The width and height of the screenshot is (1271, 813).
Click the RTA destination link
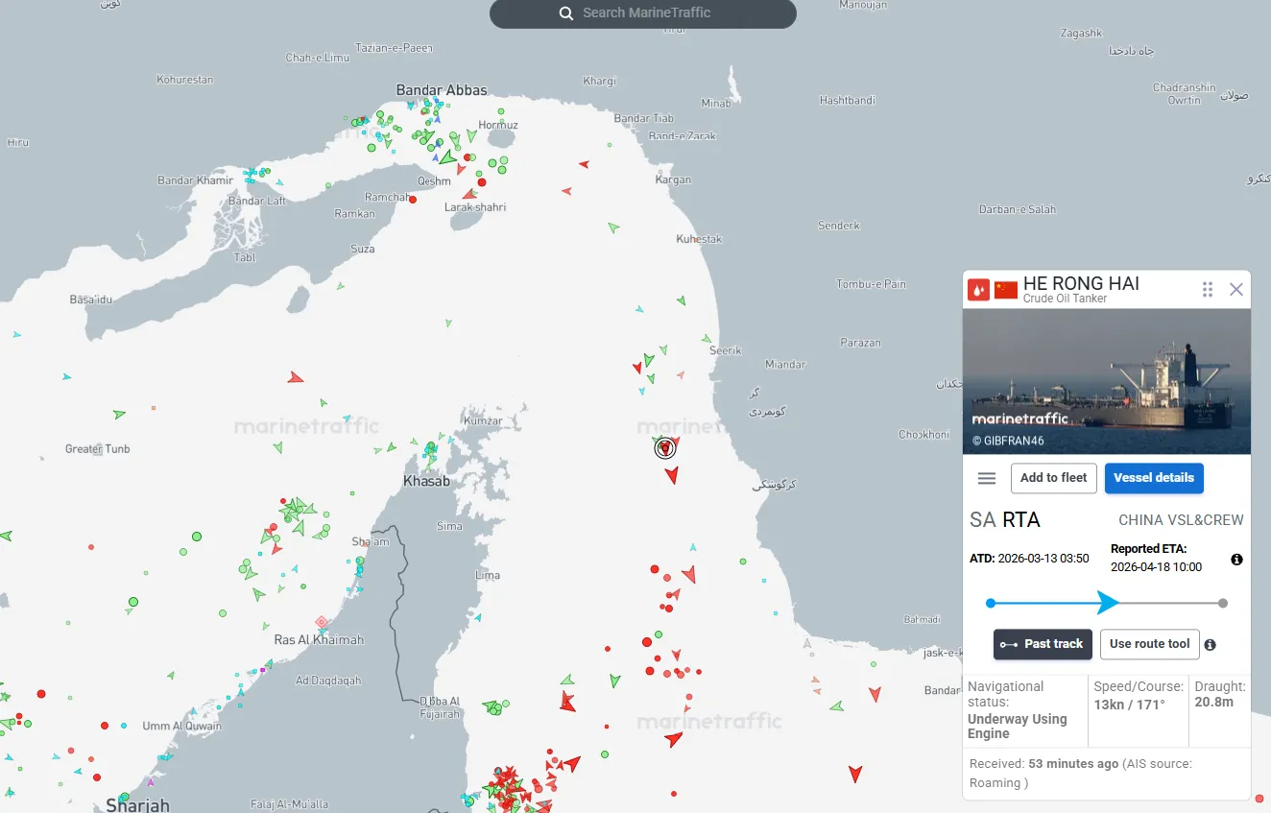coord(1021,519)
